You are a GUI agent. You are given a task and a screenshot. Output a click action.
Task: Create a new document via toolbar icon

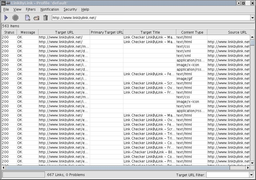click(28, 18)
